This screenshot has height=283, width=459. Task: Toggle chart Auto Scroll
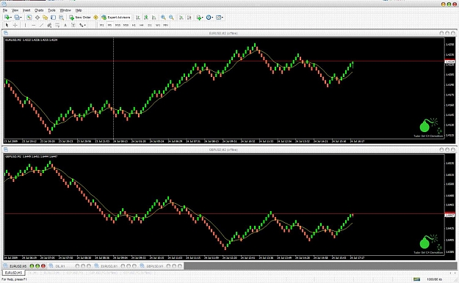[x=181, y=18]
